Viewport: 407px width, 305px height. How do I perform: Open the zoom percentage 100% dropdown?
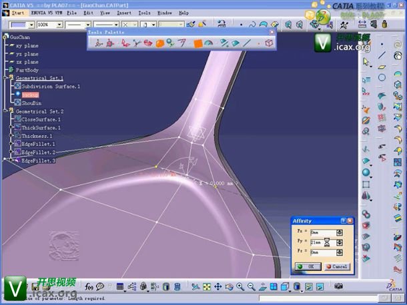[60, 25]
